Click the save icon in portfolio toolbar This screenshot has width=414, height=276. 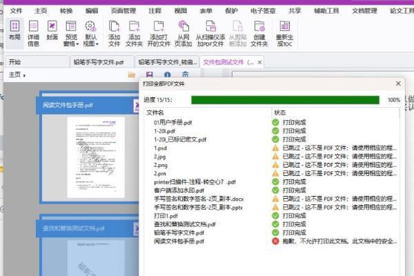coord(150,75)
